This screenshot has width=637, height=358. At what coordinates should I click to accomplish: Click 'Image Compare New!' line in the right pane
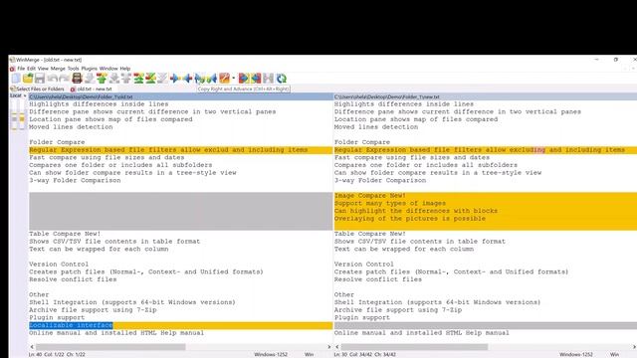pos(370,196)
